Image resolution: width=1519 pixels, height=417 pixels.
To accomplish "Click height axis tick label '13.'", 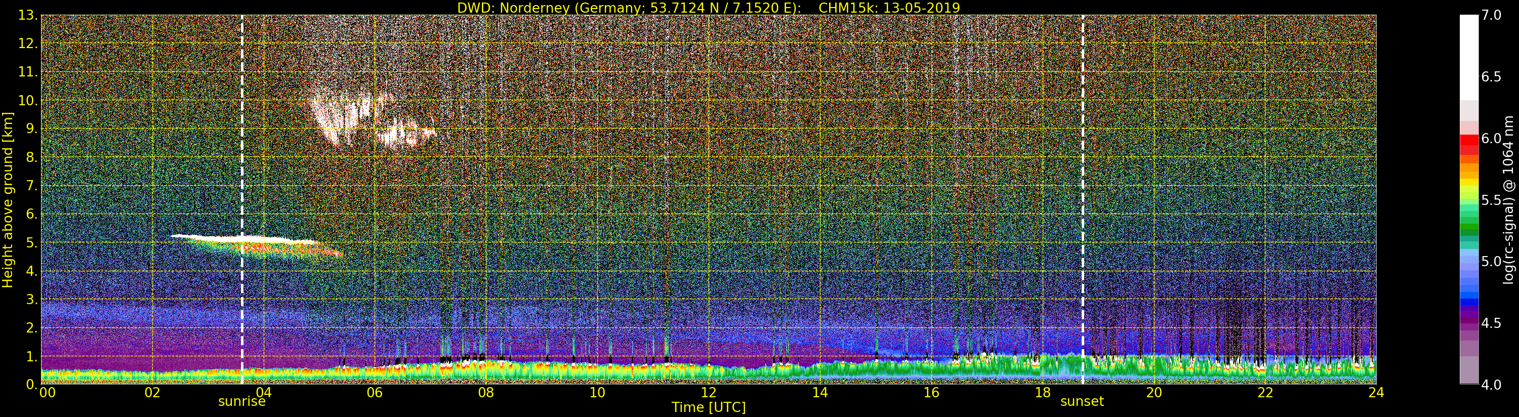I will pyautogui.click(x=28, y=15).
